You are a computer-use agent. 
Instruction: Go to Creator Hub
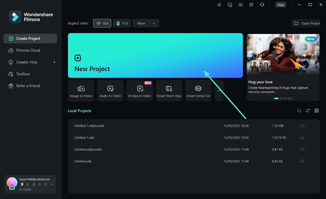click(30, 62)
